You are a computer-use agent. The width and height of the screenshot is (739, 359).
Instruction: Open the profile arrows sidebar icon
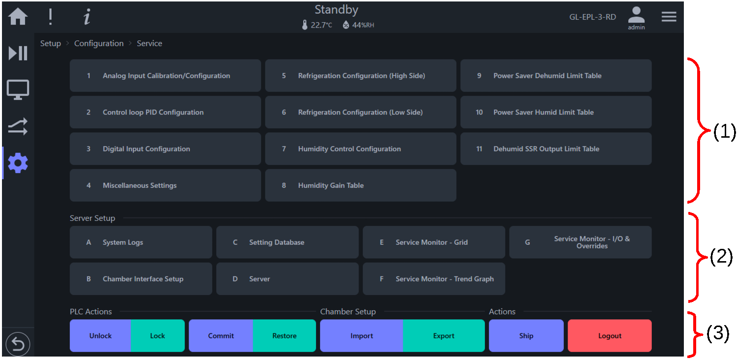(18, 126)
